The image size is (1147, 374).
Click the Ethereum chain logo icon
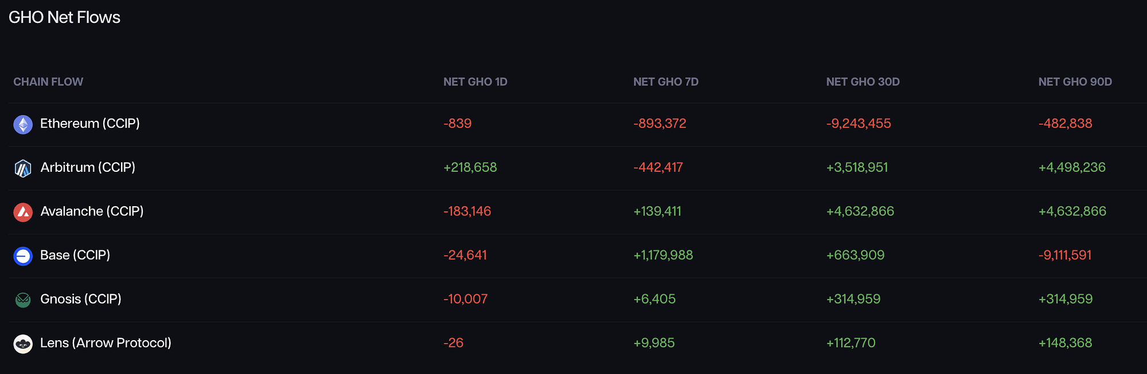[x=23, y=124]
